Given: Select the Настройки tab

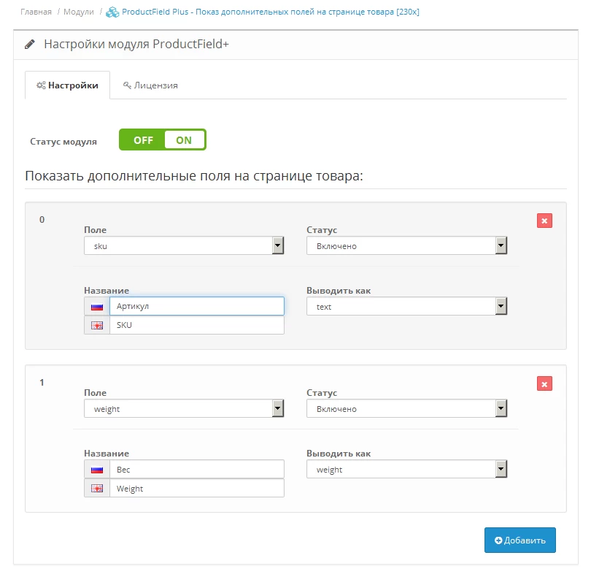Looking at the screenshot, I should coord(67,85).
